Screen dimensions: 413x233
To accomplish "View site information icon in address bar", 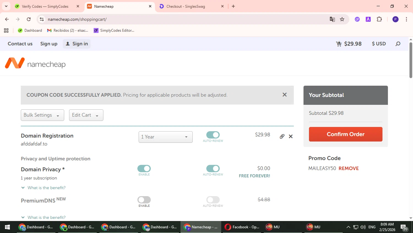I will 42,19.
